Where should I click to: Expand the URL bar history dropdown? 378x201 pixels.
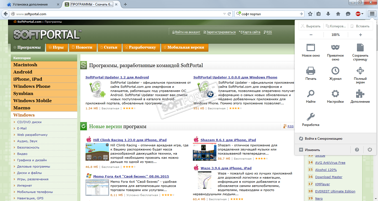click(224, 14)
